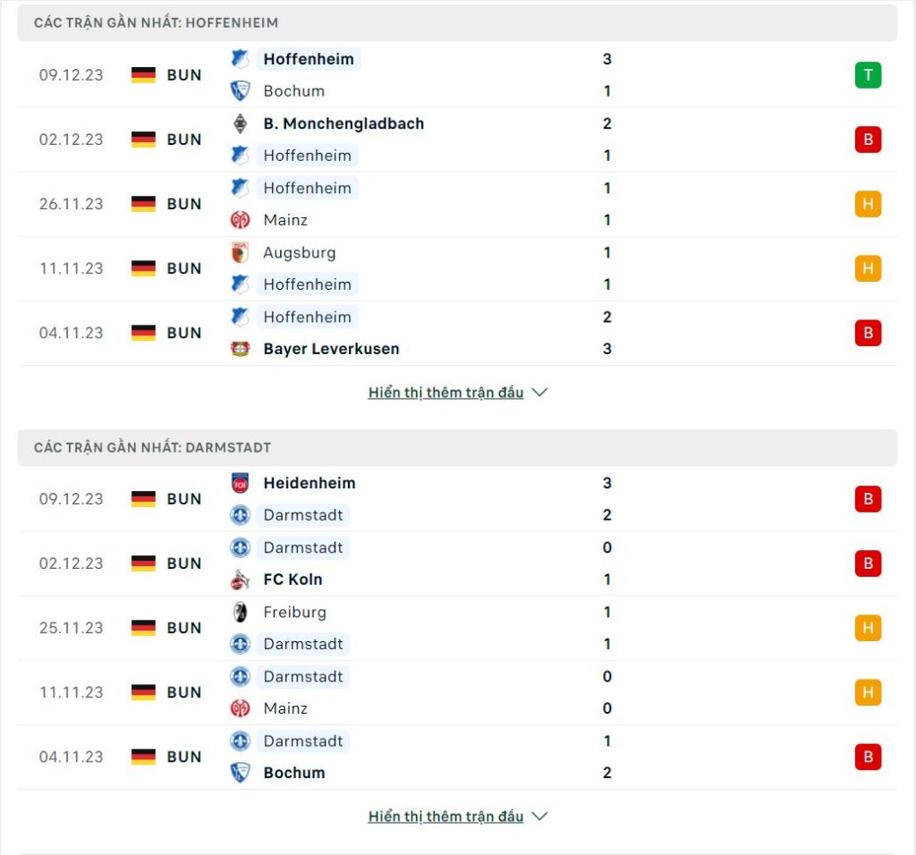
Task: Click the German flag beside 26.11.23 match
Action: pyautogui.click(x=144, y=204)
